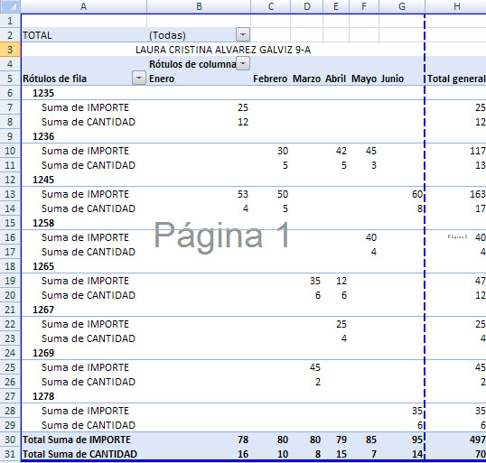Click the Rótulos de fila label

[x=54, y=79]
